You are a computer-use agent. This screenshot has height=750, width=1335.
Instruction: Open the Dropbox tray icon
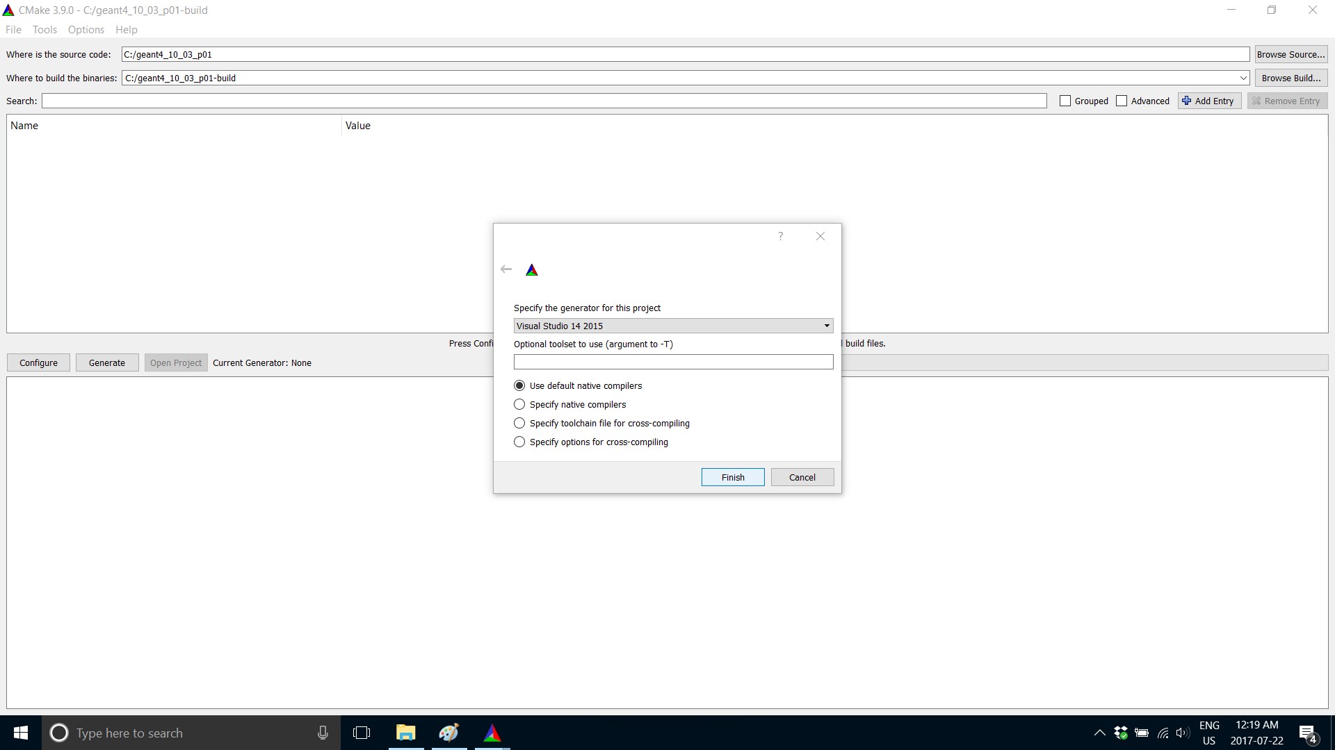click(1120, 733)
